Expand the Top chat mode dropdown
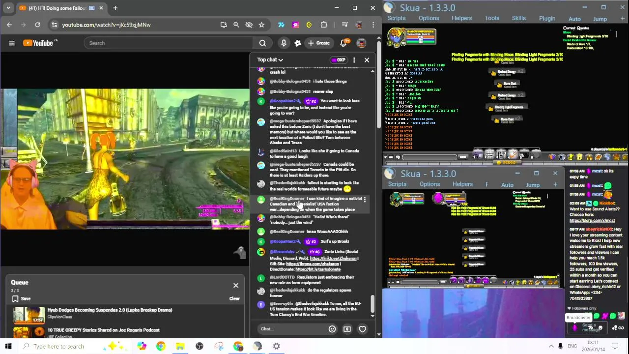Screen dimensions: 629x354 click(270, 60)
